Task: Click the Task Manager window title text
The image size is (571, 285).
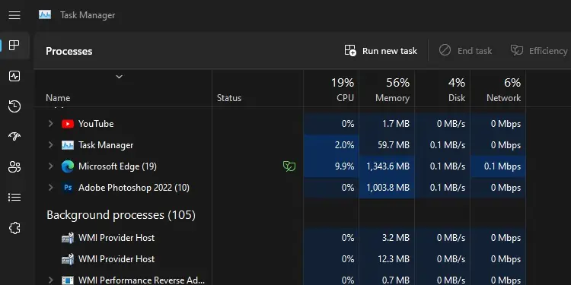Action: pyautogui.click(x=88, y=15)
